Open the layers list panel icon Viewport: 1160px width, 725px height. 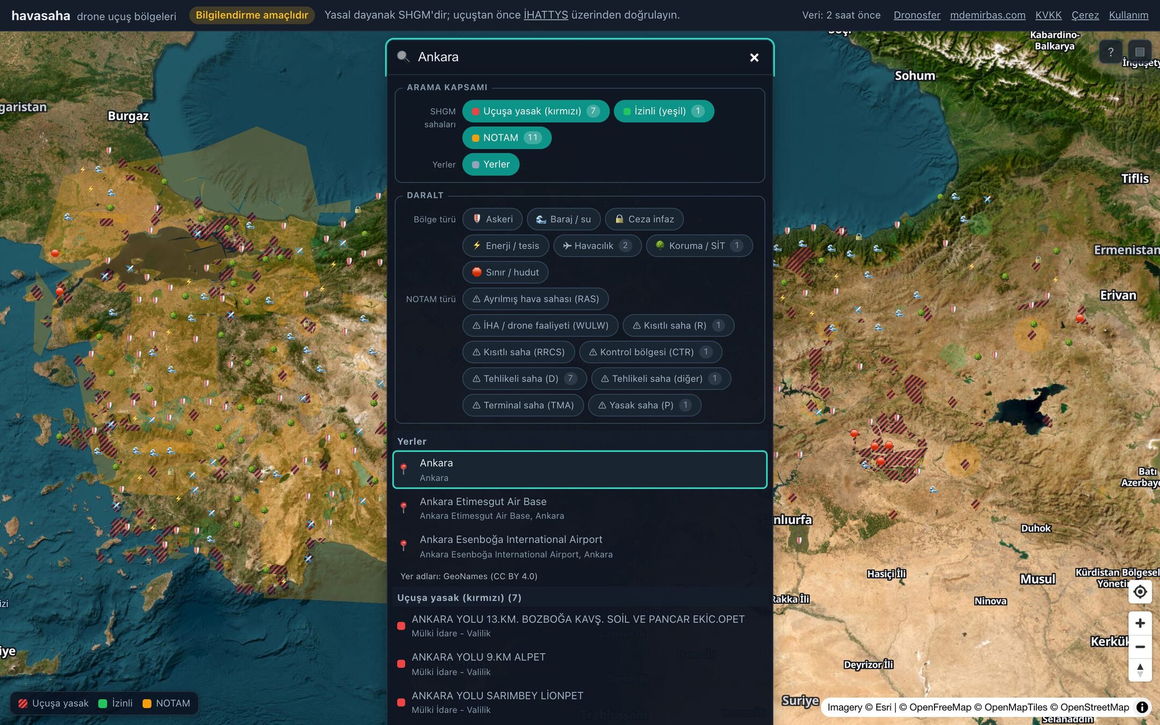(x=1140, y=52)
